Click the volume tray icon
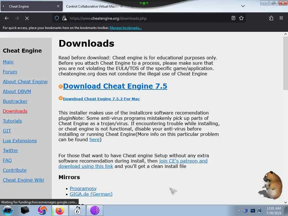The image size is (288, 216). [260, 211]
